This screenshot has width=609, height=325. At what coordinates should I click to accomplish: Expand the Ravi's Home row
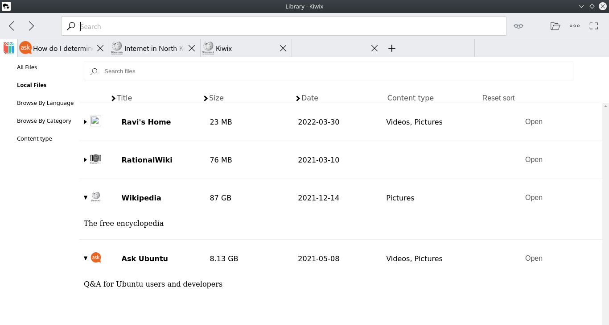(x=85, y=122)
